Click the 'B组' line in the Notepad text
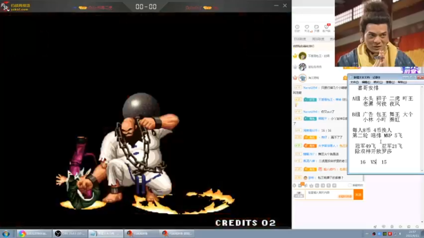 click(x=383, y=114)
